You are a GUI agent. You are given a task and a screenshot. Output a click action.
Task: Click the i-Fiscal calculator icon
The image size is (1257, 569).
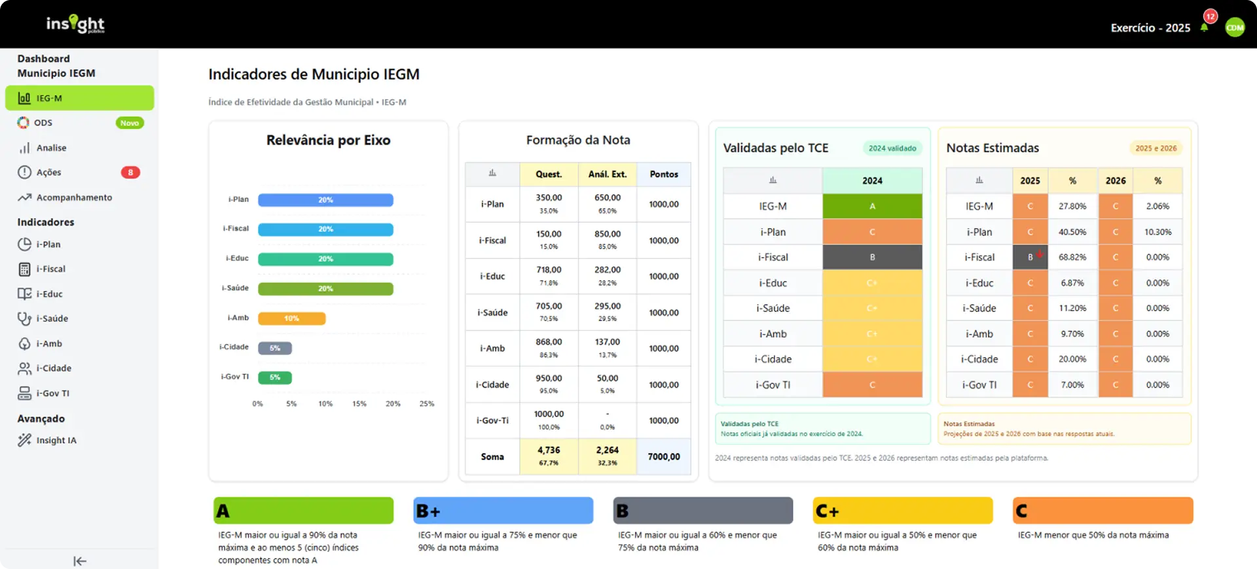pos(24,269)
